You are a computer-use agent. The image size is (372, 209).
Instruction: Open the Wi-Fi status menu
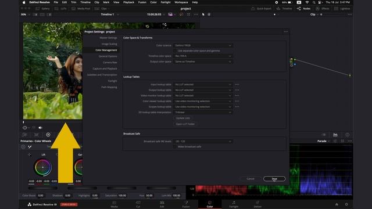(307, 2)
